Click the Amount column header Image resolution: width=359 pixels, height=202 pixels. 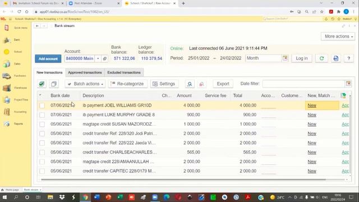184,95
